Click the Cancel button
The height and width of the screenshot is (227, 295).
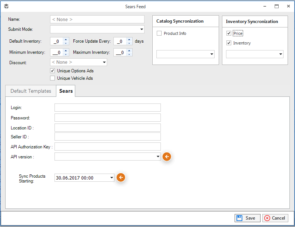pos(275,218)
